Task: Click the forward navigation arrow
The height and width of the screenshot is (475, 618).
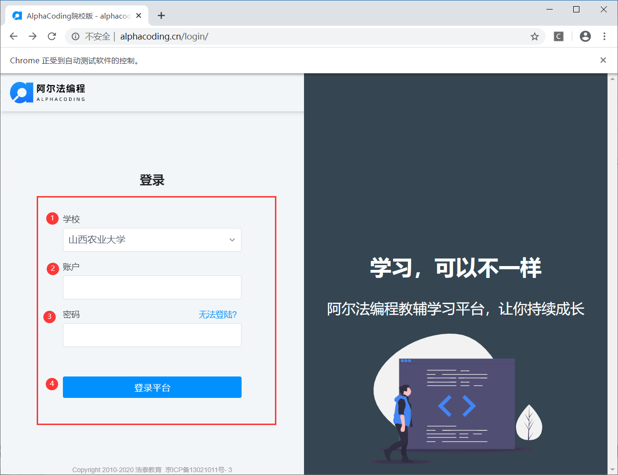Action: (32, 36)
